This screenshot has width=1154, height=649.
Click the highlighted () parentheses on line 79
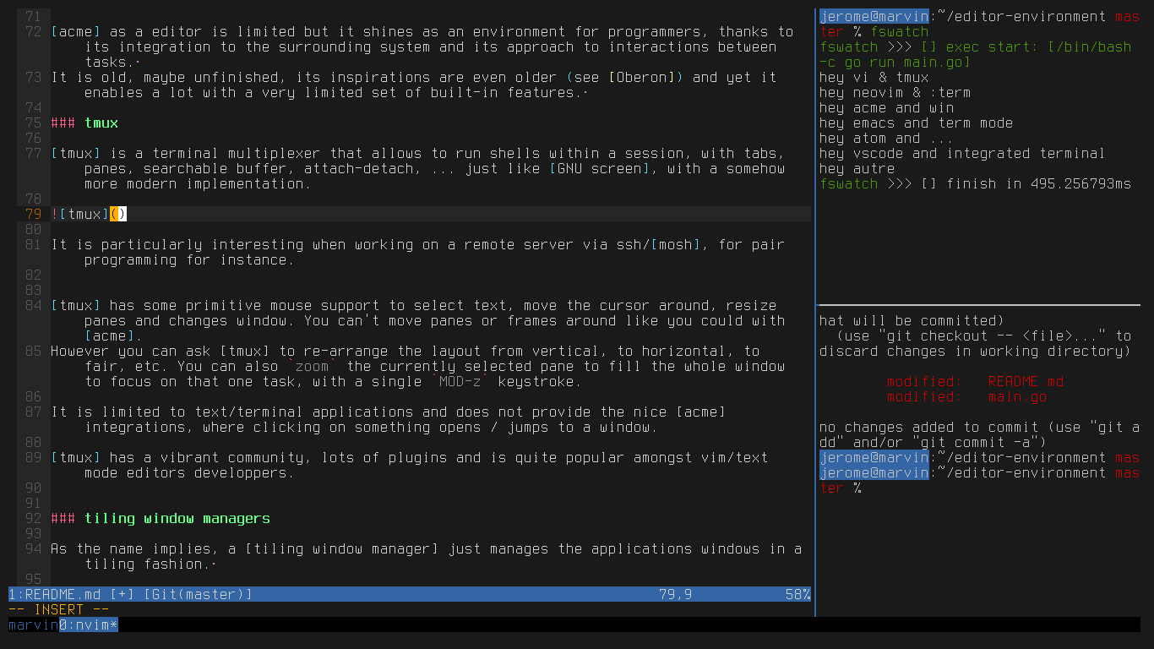(x=118, y=214)
